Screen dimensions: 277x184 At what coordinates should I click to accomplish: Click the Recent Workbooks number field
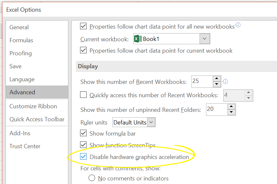point(202,82)
